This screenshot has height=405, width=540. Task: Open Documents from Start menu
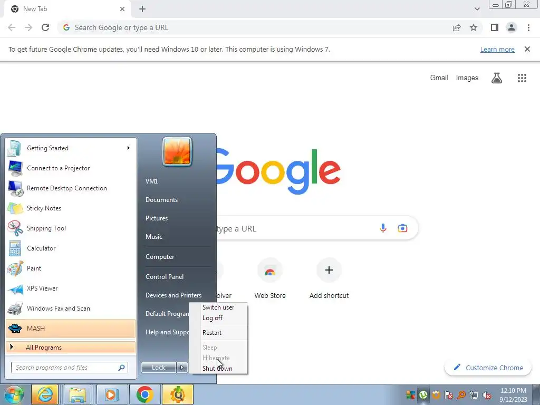click(x=161, y=200)
